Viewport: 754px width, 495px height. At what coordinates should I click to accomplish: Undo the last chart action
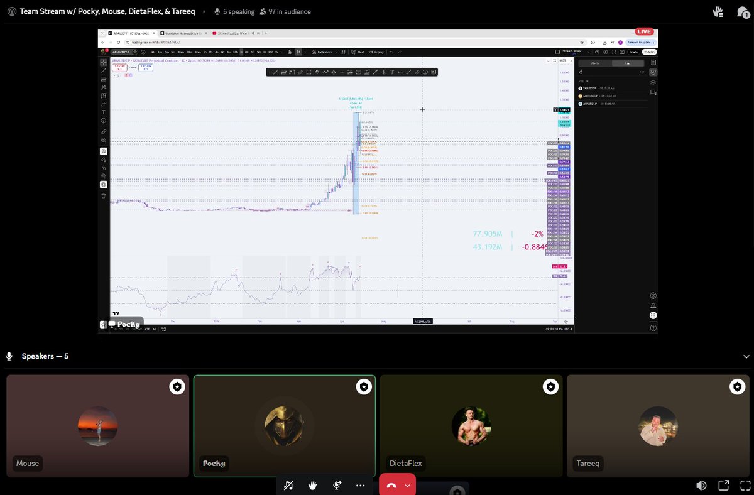392,52
